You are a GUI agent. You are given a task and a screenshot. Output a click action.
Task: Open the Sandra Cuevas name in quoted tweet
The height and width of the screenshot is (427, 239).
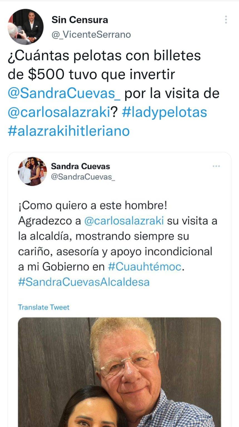pos(80,166)
